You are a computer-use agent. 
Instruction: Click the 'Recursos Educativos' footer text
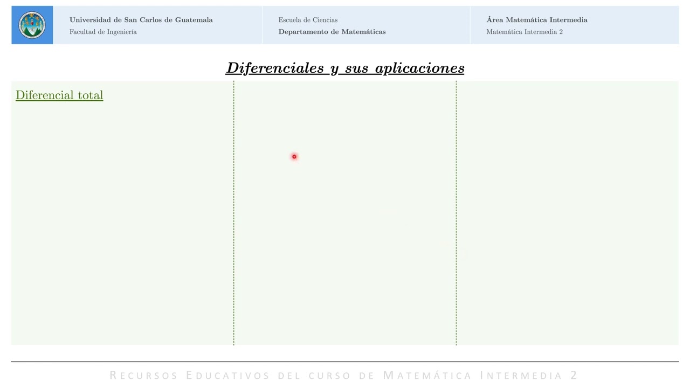pyautogui.click(x=190, y=375)
